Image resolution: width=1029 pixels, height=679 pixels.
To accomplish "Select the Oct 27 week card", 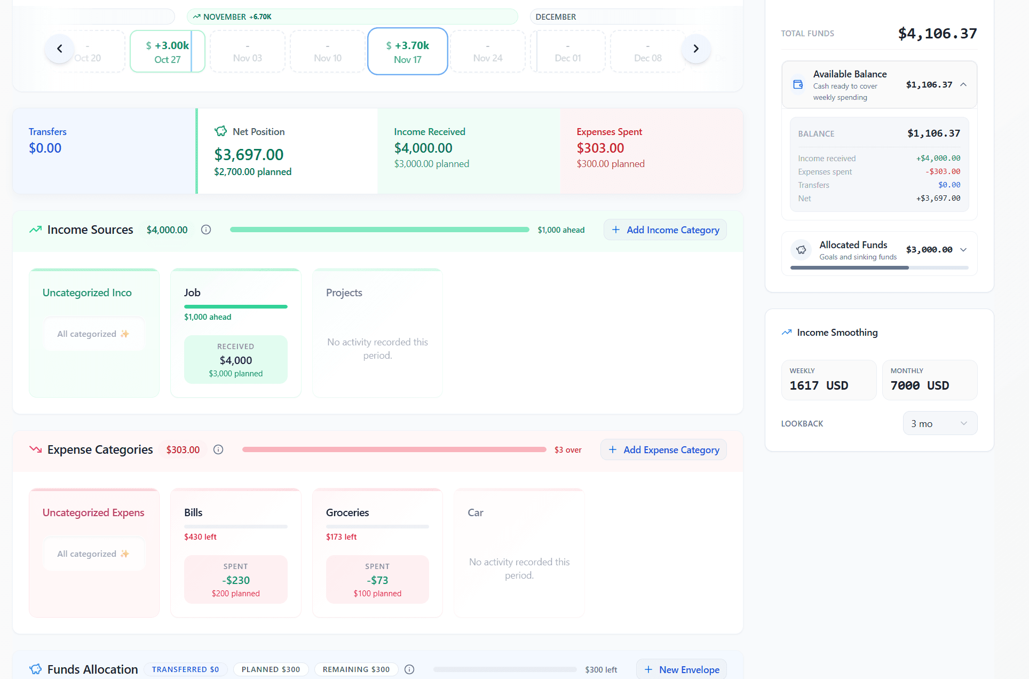I will pos(167,51).
